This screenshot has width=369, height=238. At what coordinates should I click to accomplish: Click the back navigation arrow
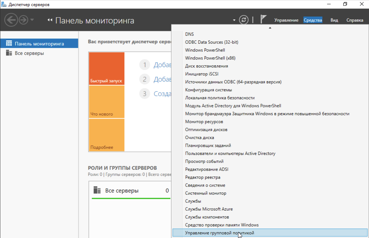11,20
